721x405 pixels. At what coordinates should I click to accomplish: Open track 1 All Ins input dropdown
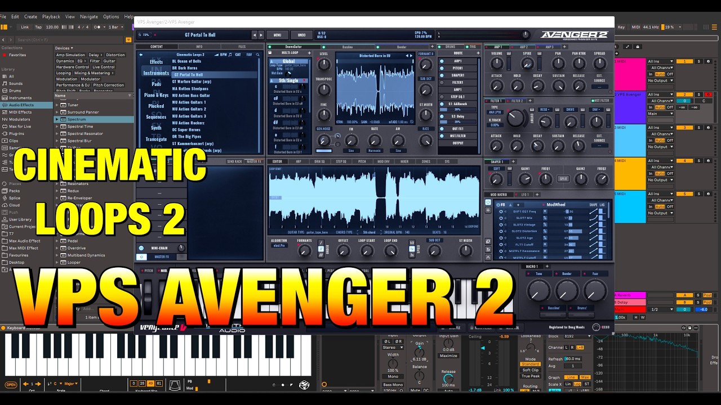(x=660, y=61)
